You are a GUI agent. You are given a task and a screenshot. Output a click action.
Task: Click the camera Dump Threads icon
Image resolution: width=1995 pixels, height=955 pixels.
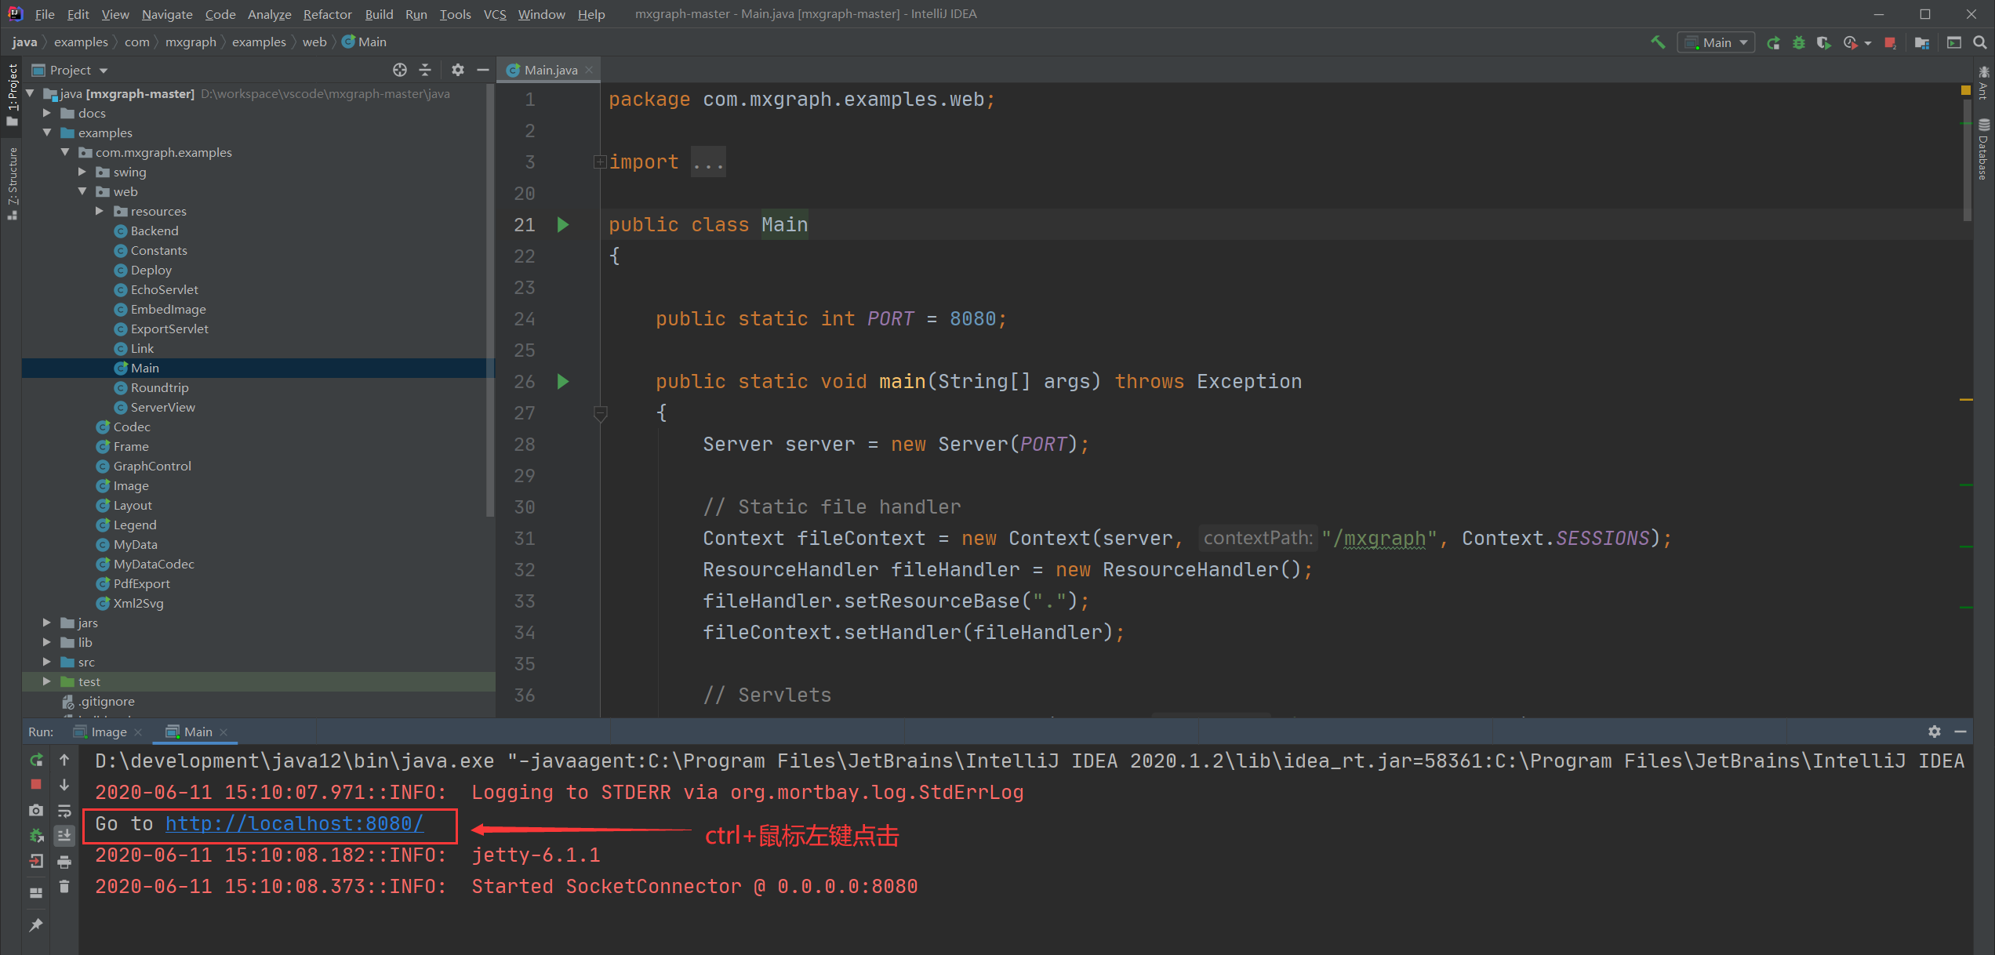[x=36, y=810]
